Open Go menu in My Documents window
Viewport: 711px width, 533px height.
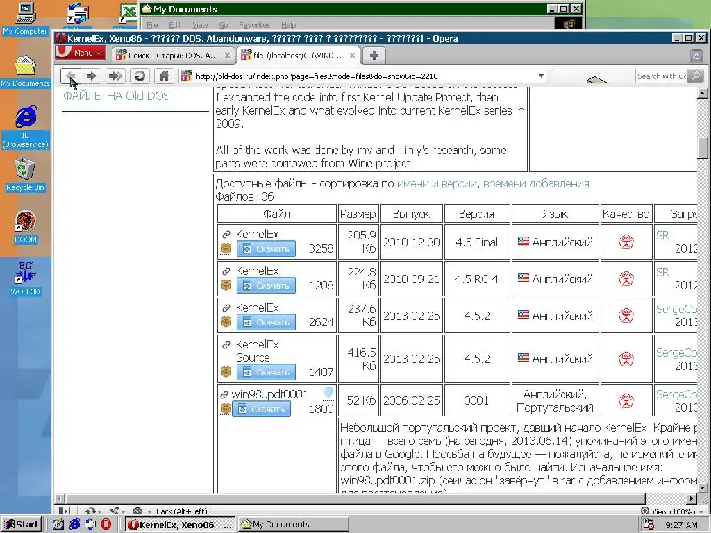[x=224, y=25]
